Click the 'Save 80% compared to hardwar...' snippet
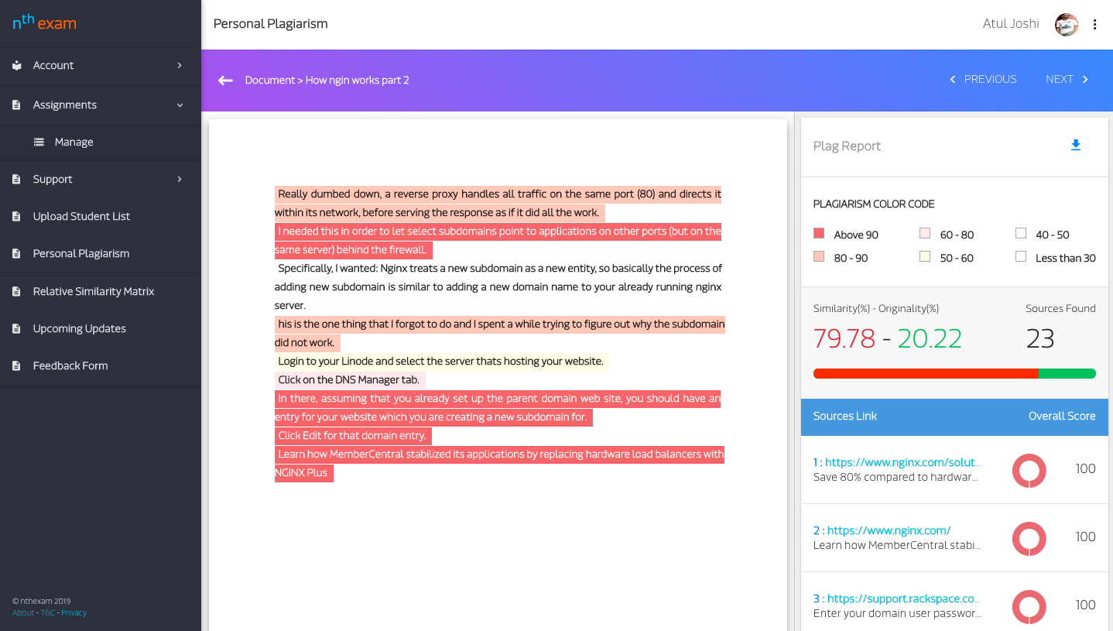 (896, 478)
